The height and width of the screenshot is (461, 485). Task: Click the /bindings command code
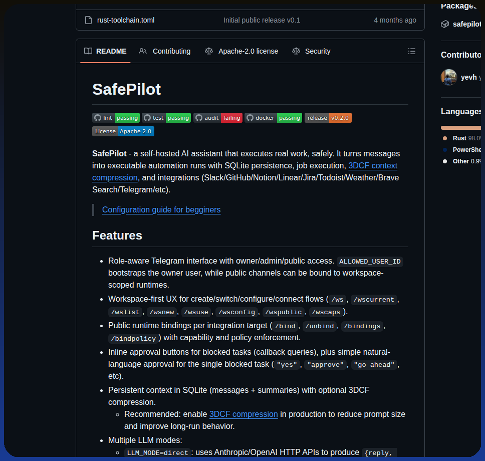pyautogui.click(x=362, y=326)
